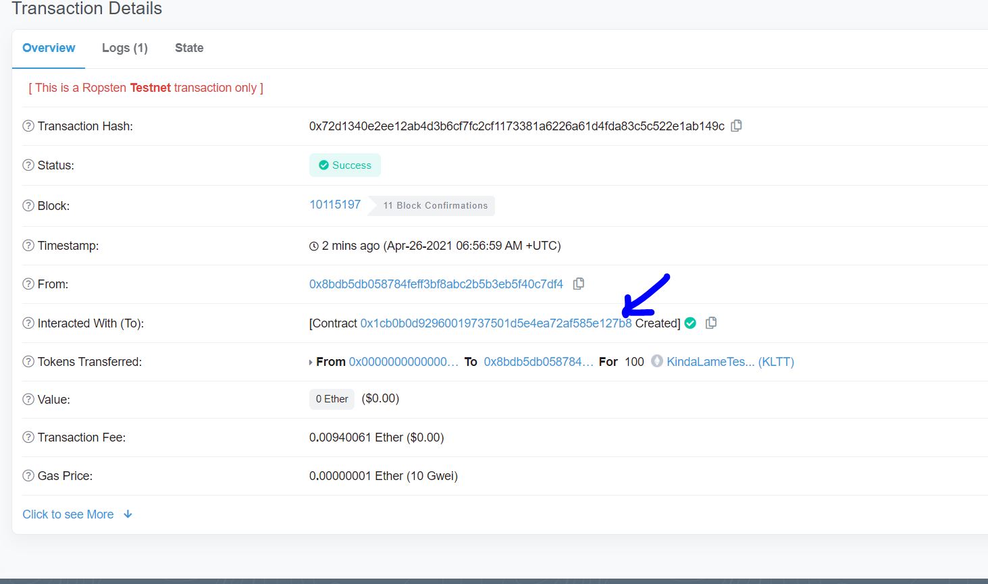Image resolution: width=988 pixels, height=584 pixels.
Task: Open created contract 0x1cb0b0d9 address link
Action: pyautogui.click(x=496, y=323)
